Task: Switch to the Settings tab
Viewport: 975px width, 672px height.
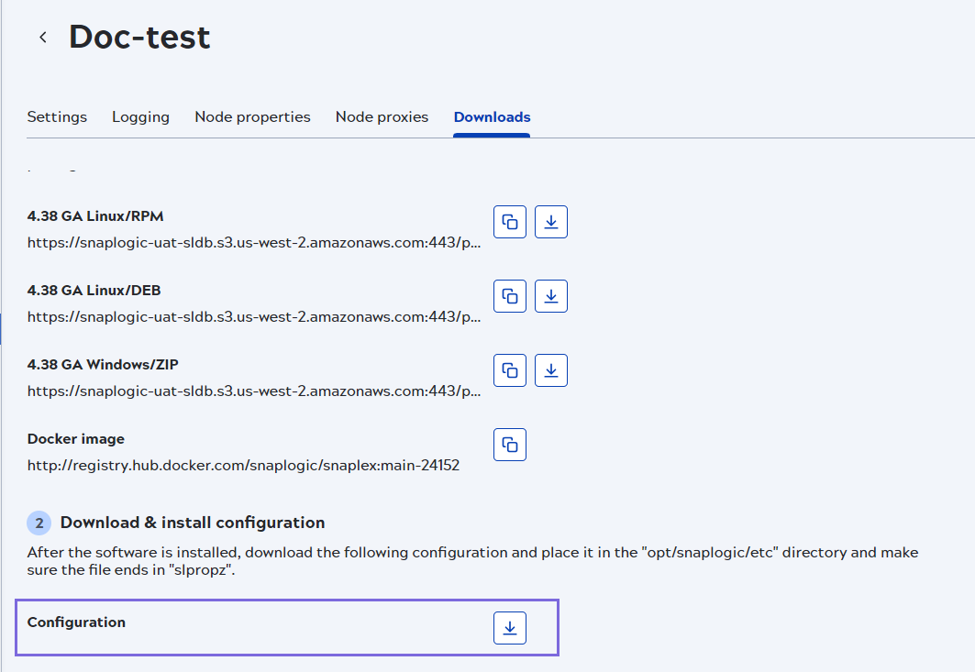Action: click(x=56, y=116)
